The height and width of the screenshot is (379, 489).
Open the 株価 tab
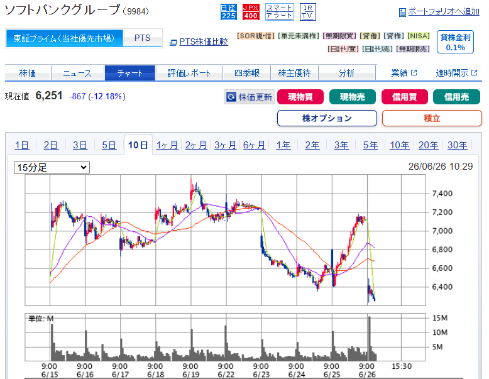(x=28, y=73)
